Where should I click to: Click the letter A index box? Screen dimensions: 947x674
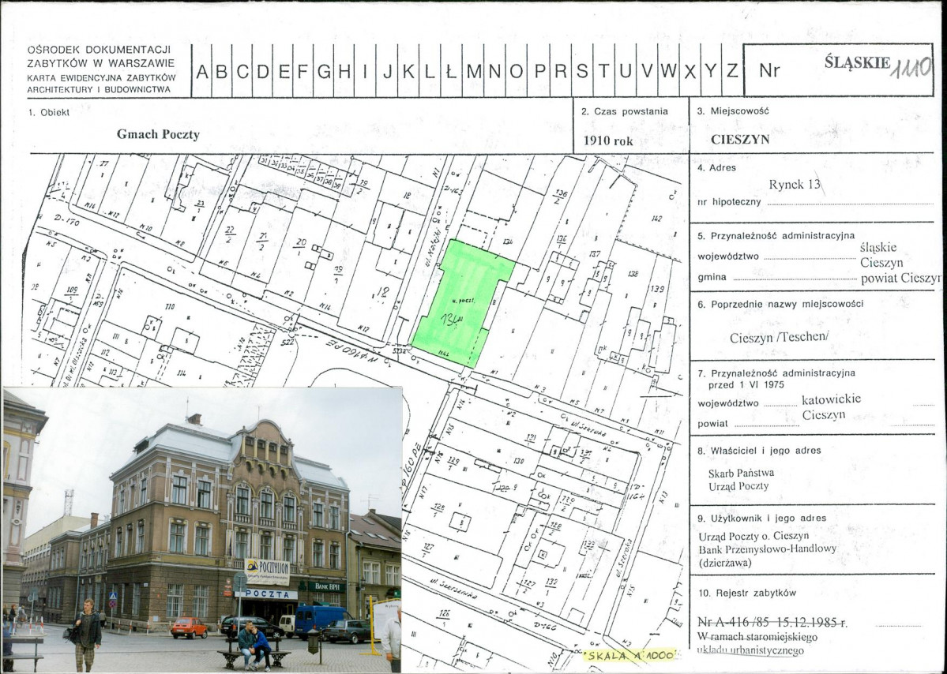click(202, 71)
